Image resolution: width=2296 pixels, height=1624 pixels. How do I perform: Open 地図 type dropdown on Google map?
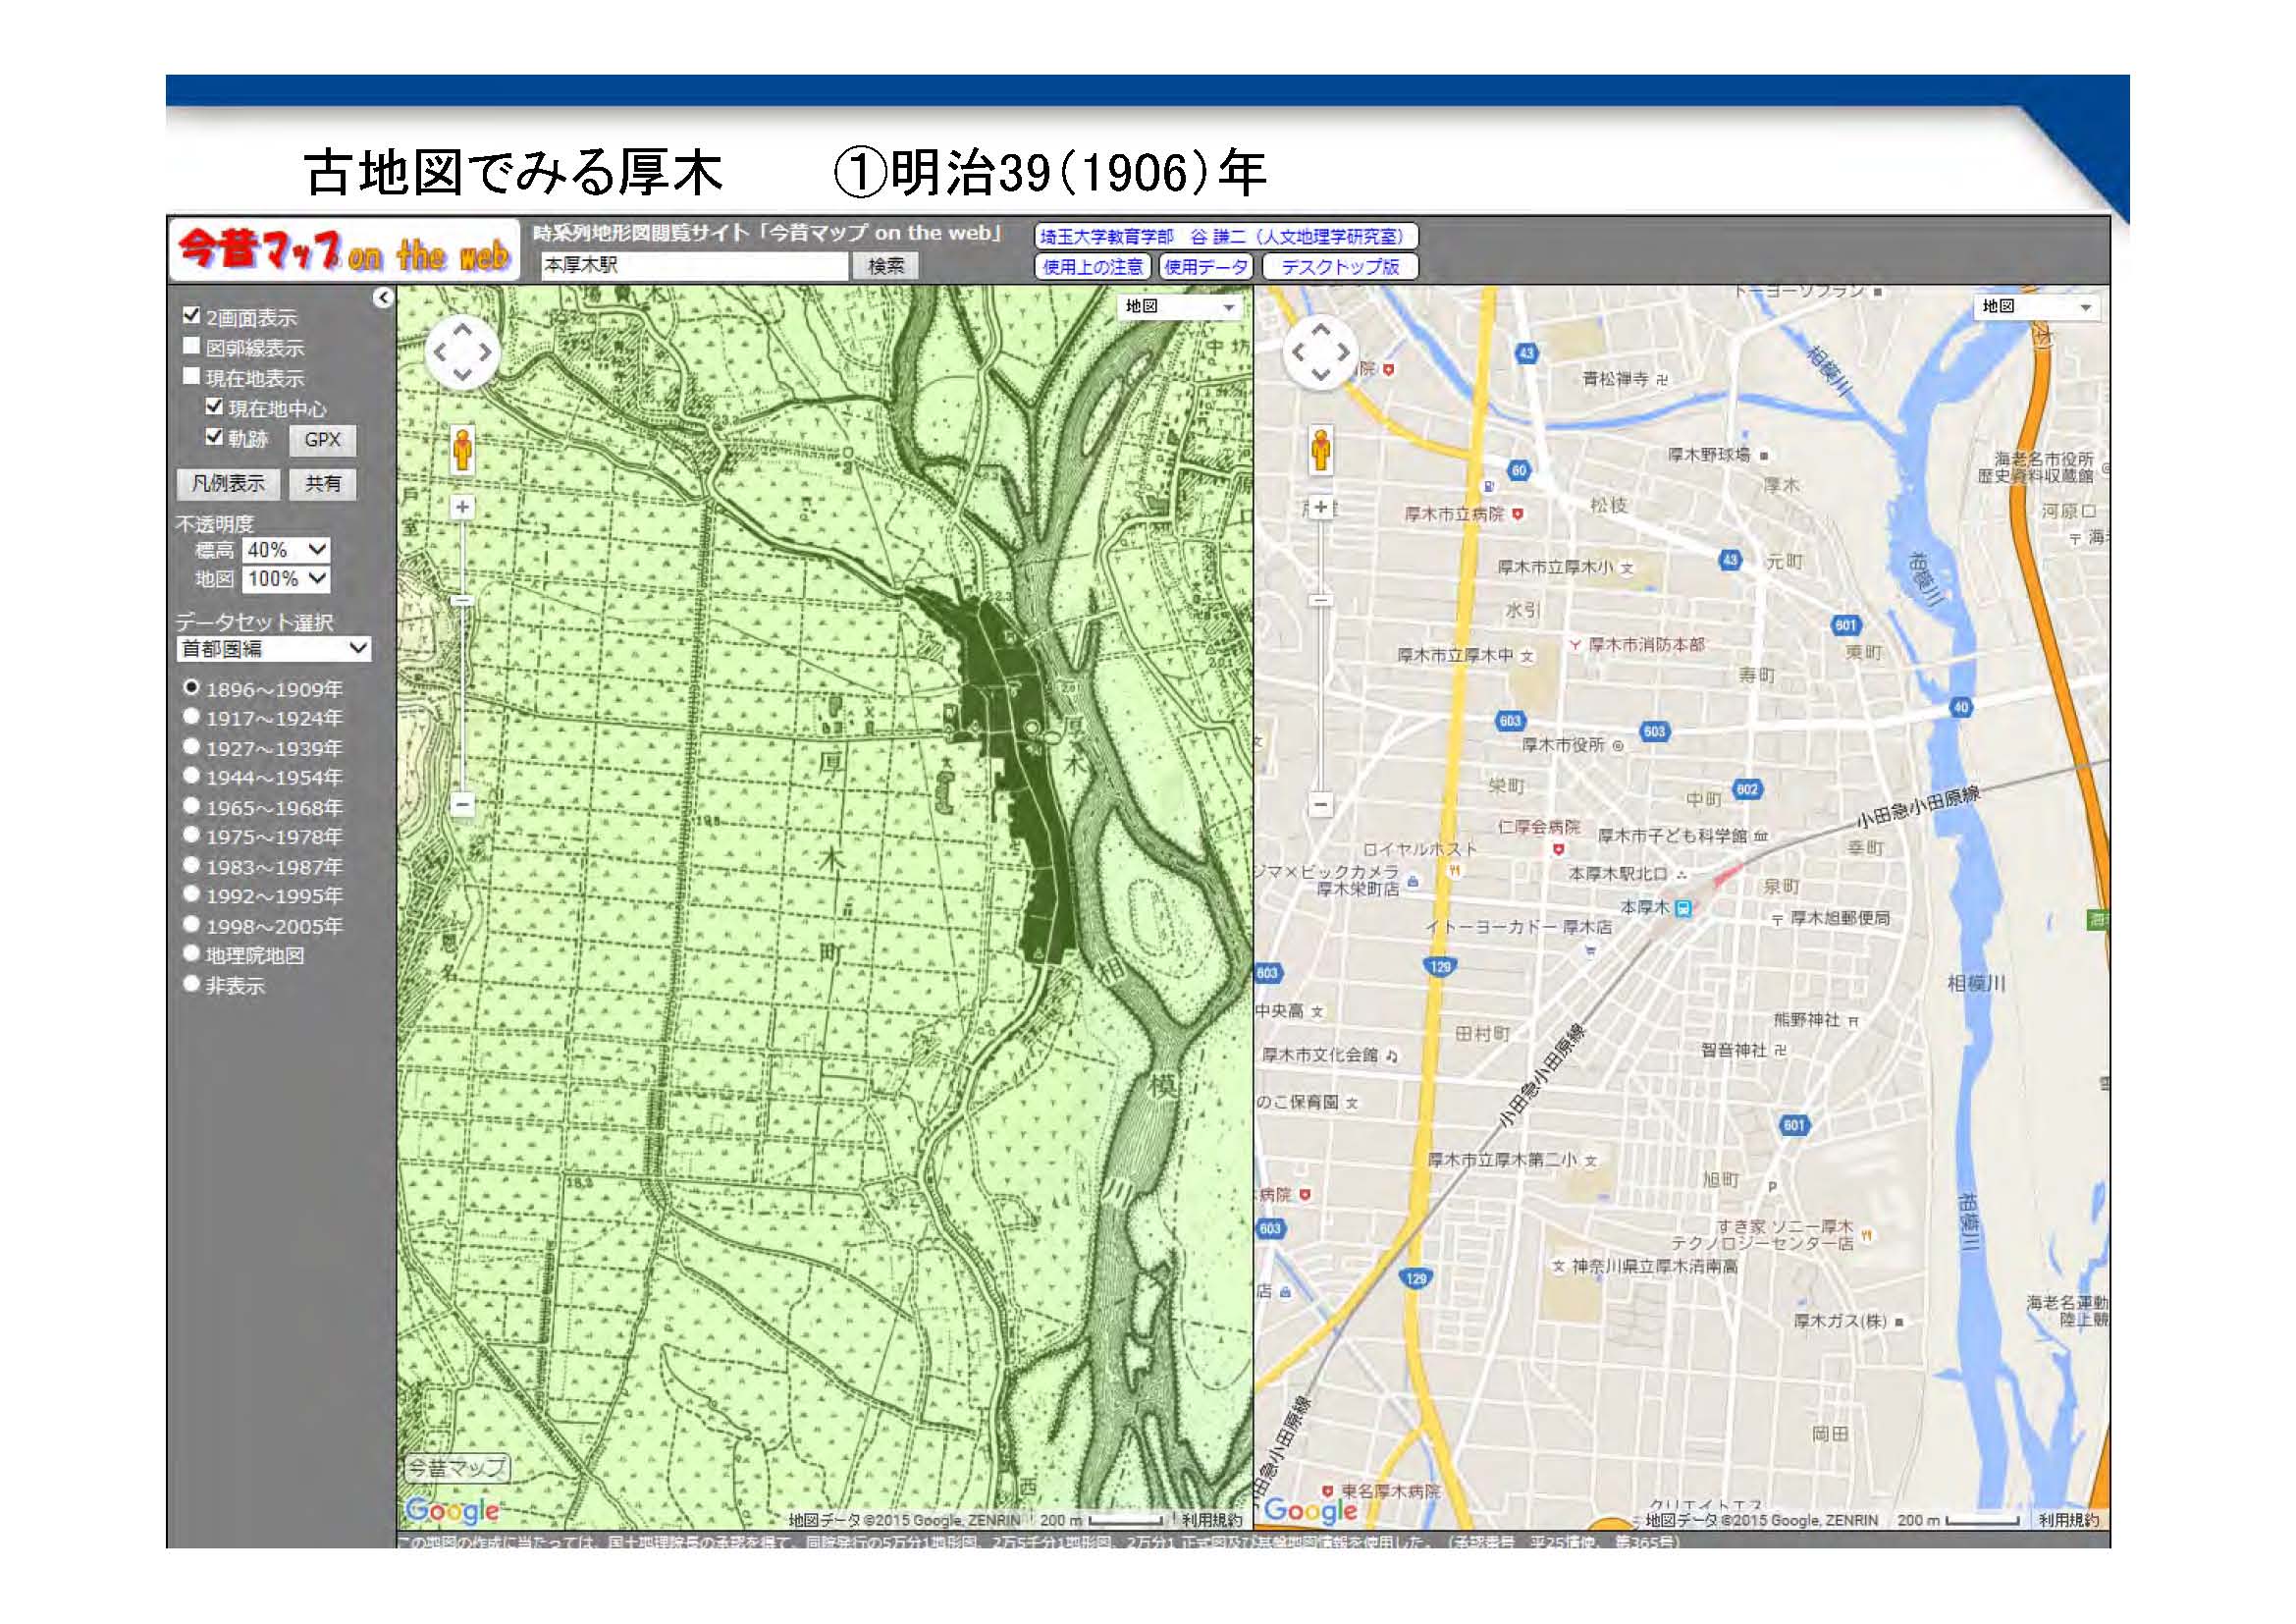(2037, 307)
